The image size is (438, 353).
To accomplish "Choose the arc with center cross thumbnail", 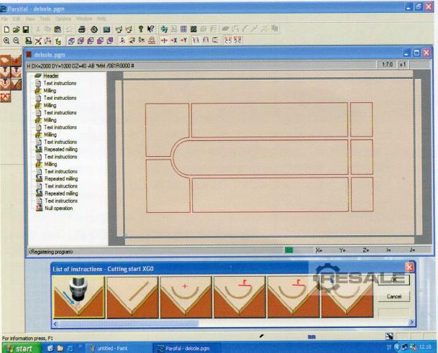I will point(186,298).
